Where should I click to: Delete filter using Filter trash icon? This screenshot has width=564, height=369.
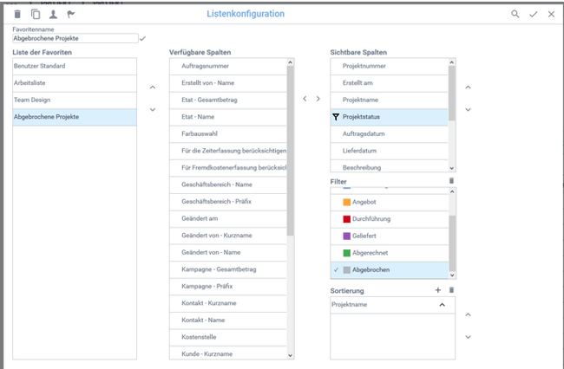(x=450, y=180)
